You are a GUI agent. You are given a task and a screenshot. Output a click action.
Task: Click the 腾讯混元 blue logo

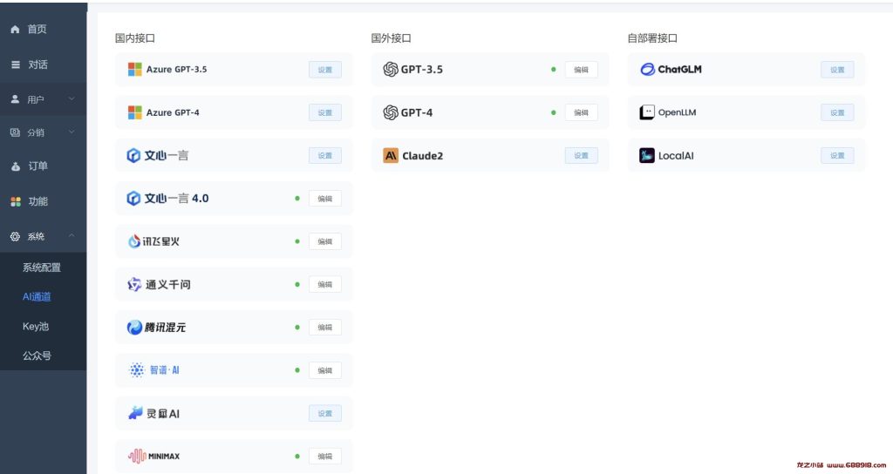coord(134,328)
